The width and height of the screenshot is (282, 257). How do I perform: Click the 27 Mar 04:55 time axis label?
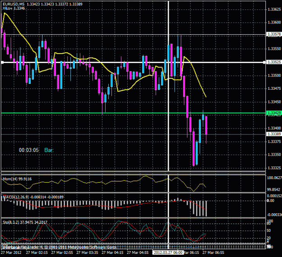click(x=138, y=252)
